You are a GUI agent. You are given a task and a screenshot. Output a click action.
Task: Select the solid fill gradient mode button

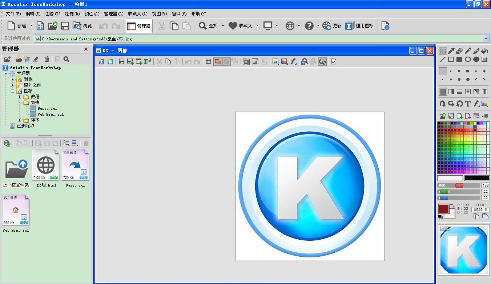(x=443, y=92)
